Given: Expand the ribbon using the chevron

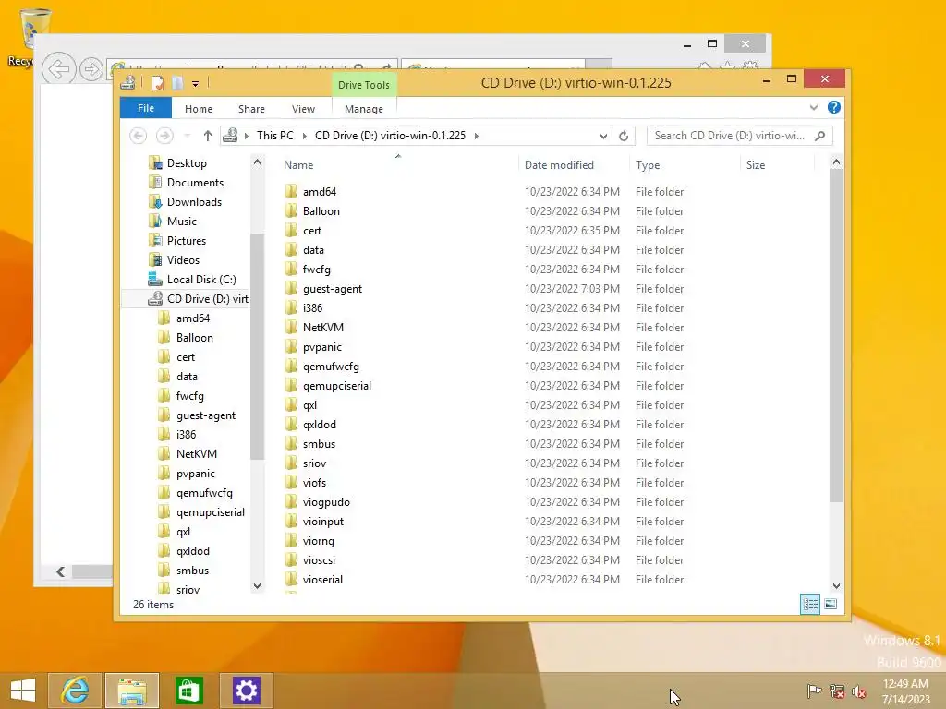Looking at the screenshot, I should pyautogui.click(x=814, y=108).
